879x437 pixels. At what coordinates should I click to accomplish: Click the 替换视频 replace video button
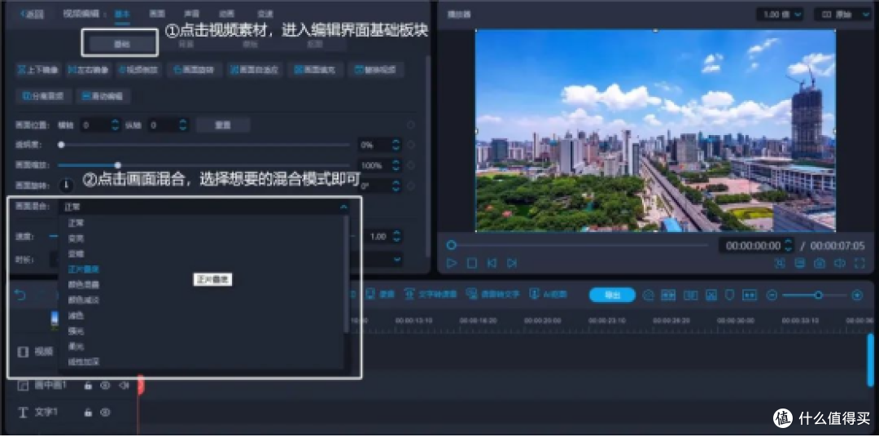point(375,70)
